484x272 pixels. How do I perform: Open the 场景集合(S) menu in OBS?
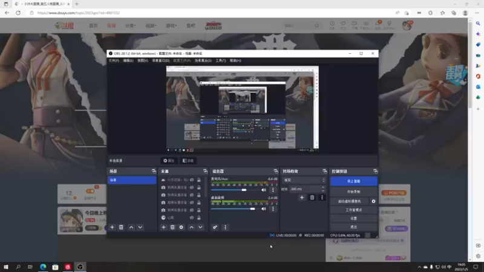(x=203, y=61)
